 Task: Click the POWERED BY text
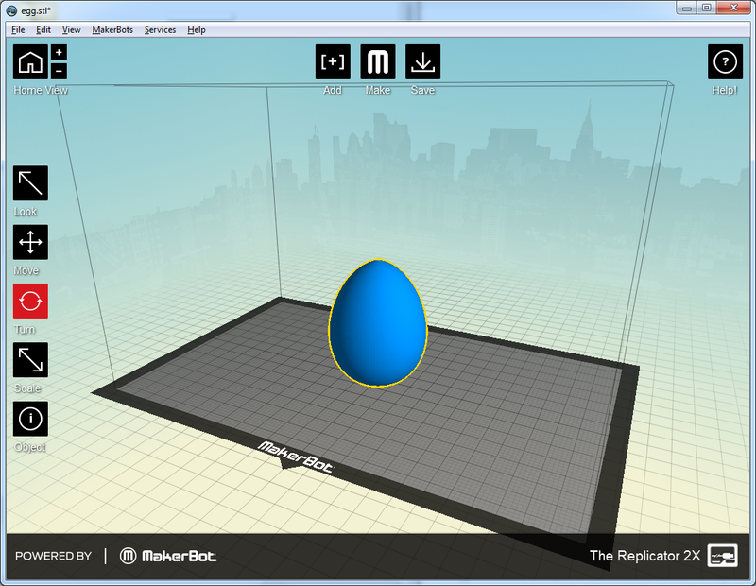click(53, 556)
